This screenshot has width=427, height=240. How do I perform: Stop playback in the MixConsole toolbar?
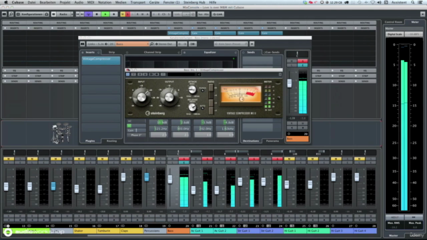[97, 14]
